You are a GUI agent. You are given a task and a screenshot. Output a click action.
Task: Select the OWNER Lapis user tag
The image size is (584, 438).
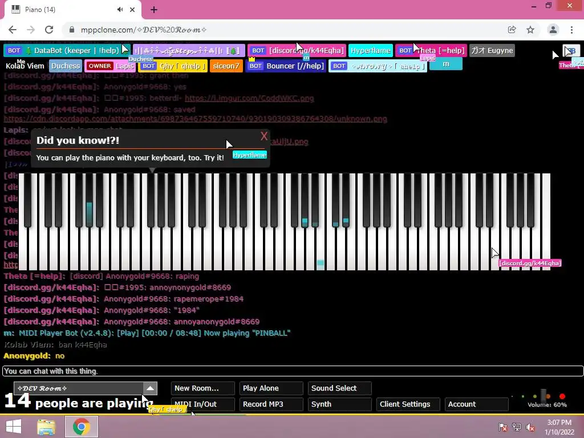110,66
